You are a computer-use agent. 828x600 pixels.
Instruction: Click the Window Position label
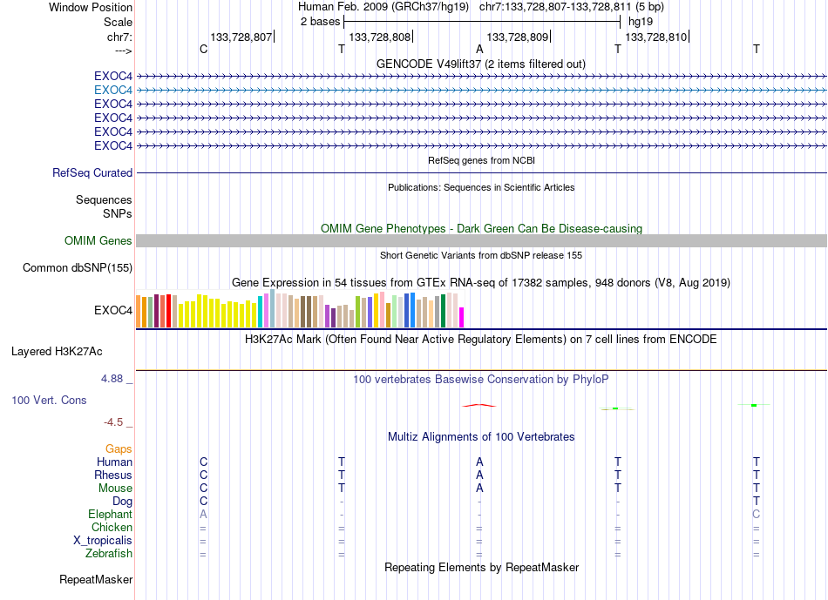point(91,7)
